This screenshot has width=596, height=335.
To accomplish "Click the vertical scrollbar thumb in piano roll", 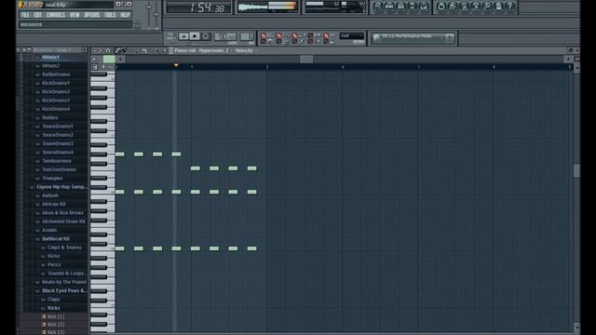I will (577, 170).
